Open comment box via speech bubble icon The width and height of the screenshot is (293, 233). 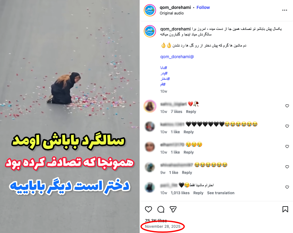(161, 209)
